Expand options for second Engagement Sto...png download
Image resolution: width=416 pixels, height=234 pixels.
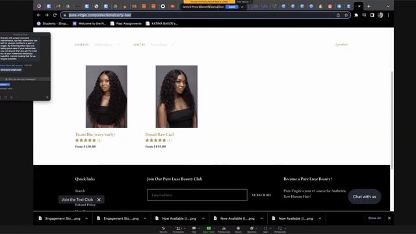click(x=145, y=218)
